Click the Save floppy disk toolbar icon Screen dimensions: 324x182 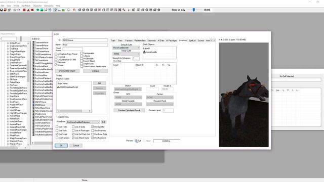coord(1,10)
